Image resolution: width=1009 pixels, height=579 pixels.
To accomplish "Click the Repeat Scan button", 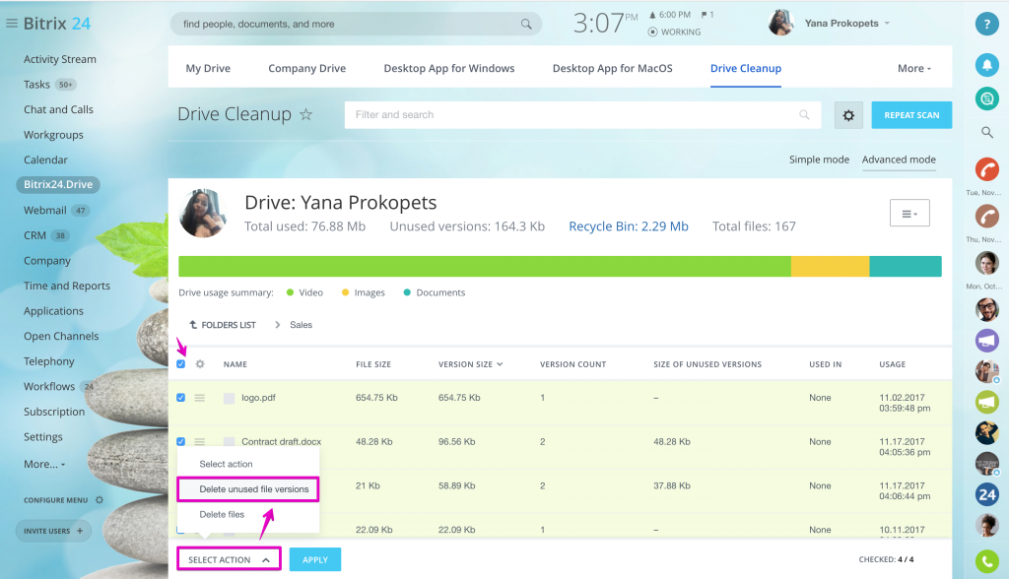I will coord(911,115).
